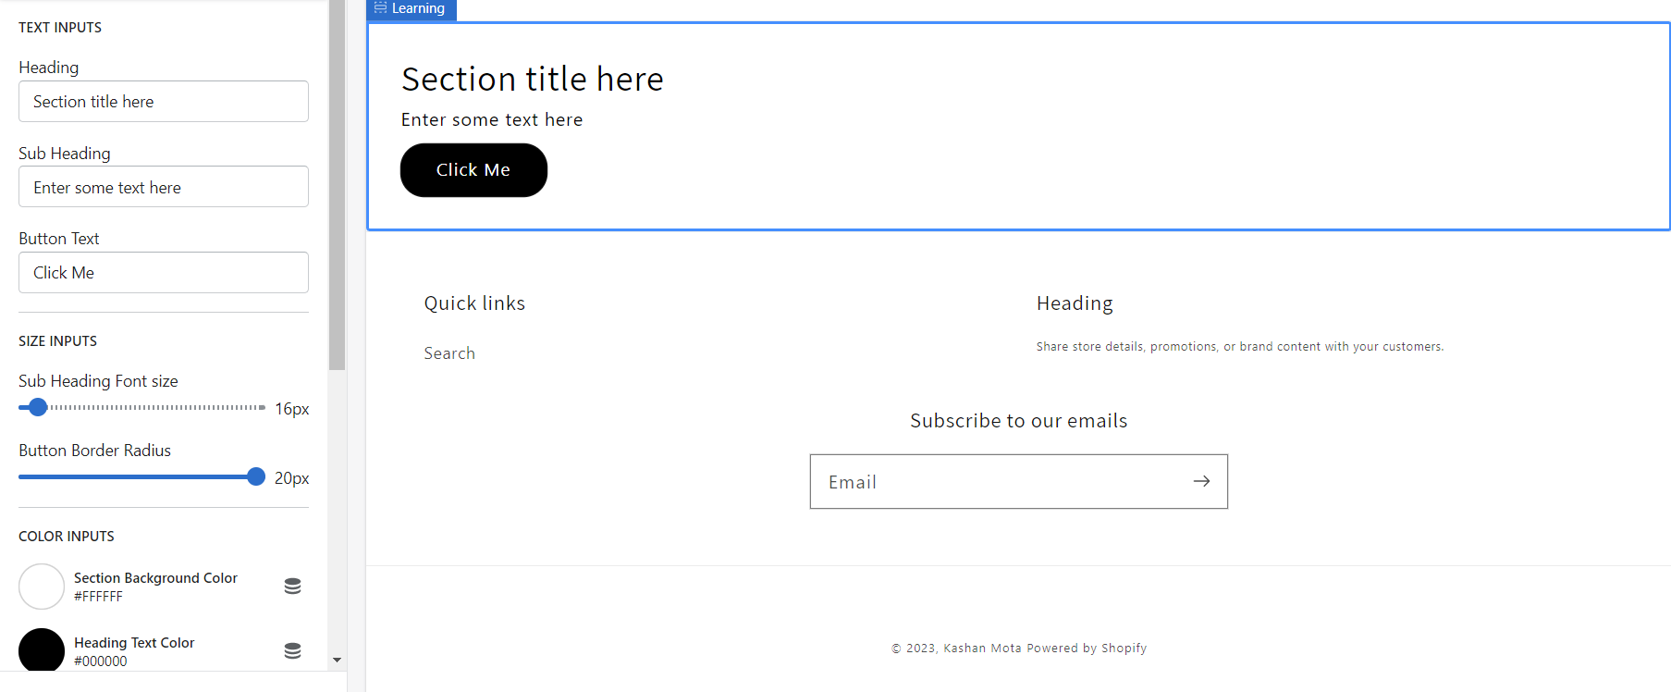Click the Section title here heading in preview
1671x692 pixels.
coord(532,79)
